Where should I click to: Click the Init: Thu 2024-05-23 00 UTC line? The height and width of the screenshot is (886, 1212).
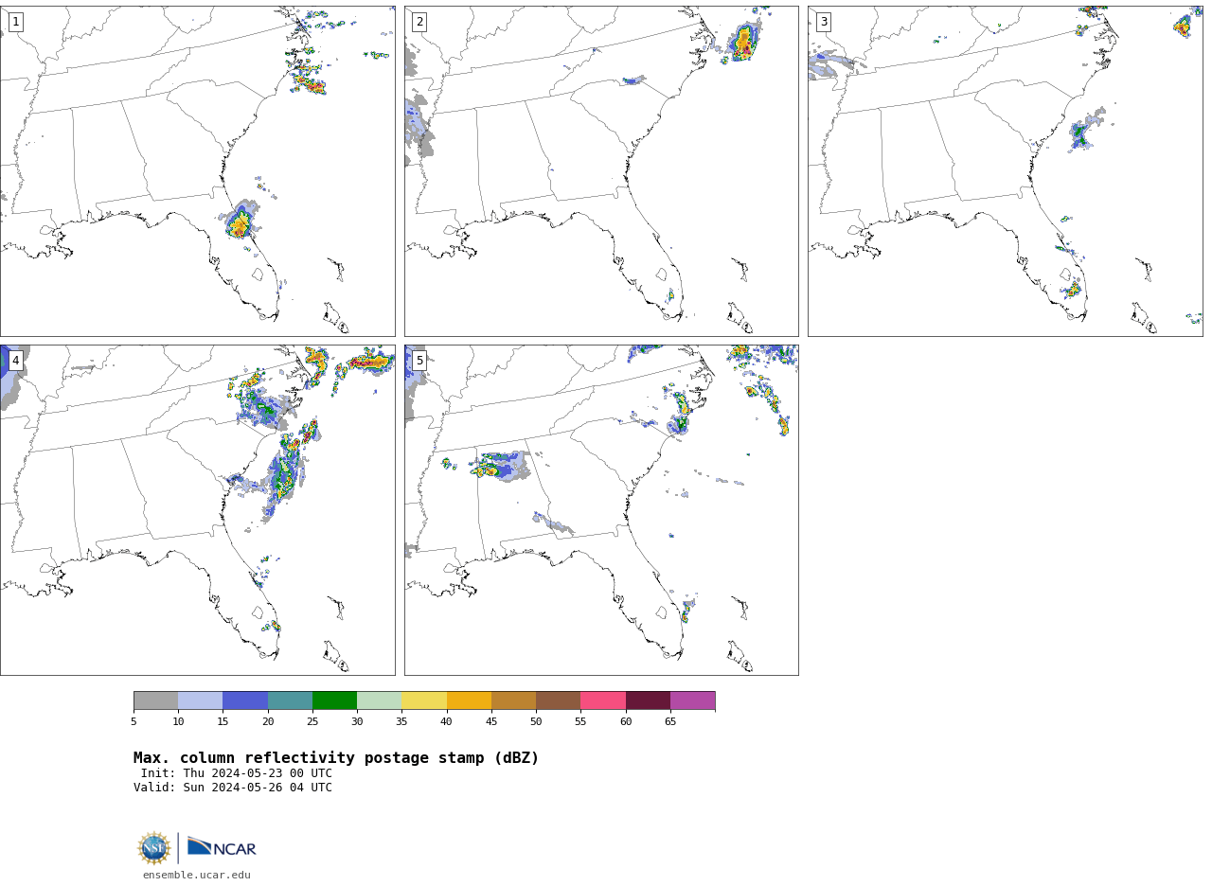coord(237,773)
